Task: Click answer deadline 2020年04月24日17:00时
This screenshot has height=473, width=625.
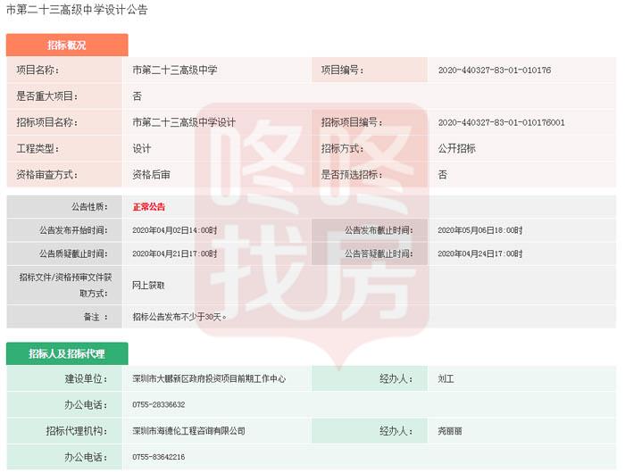Action: pyautogui.click(x=480, y=253)
